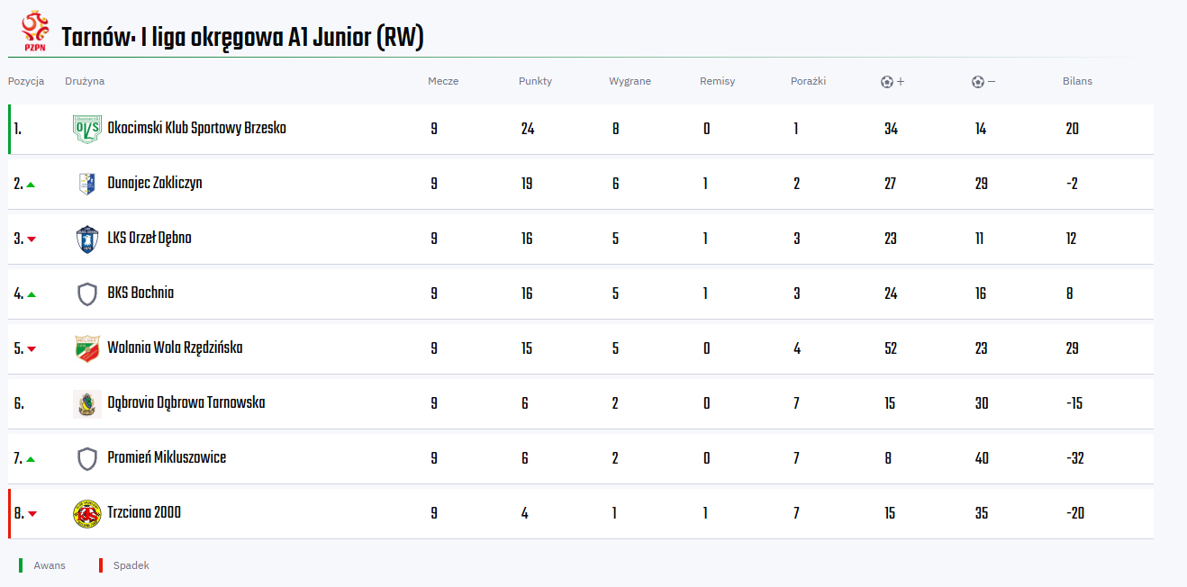Click the PZPN logo in header
1187x587 pixels.
[x=36, y=30]
